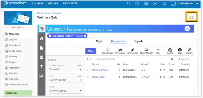Switch to the Keys tab
Image resolution: width=203 pixels, height=98 pixels.
99,41
